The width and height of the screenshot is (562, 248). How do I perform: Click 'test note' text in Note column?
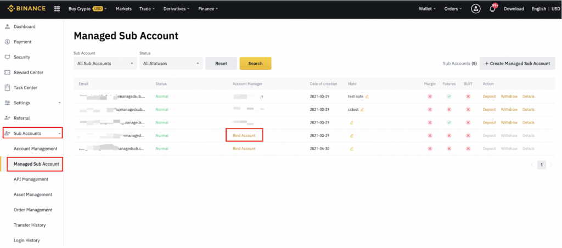(356, 97)
